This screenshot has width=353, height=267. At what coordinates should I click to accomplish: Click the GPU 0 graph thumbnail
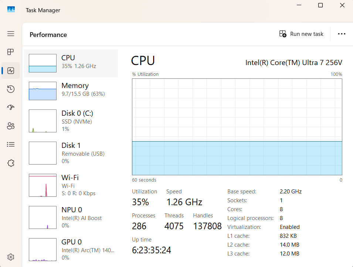tap(43, 250)
